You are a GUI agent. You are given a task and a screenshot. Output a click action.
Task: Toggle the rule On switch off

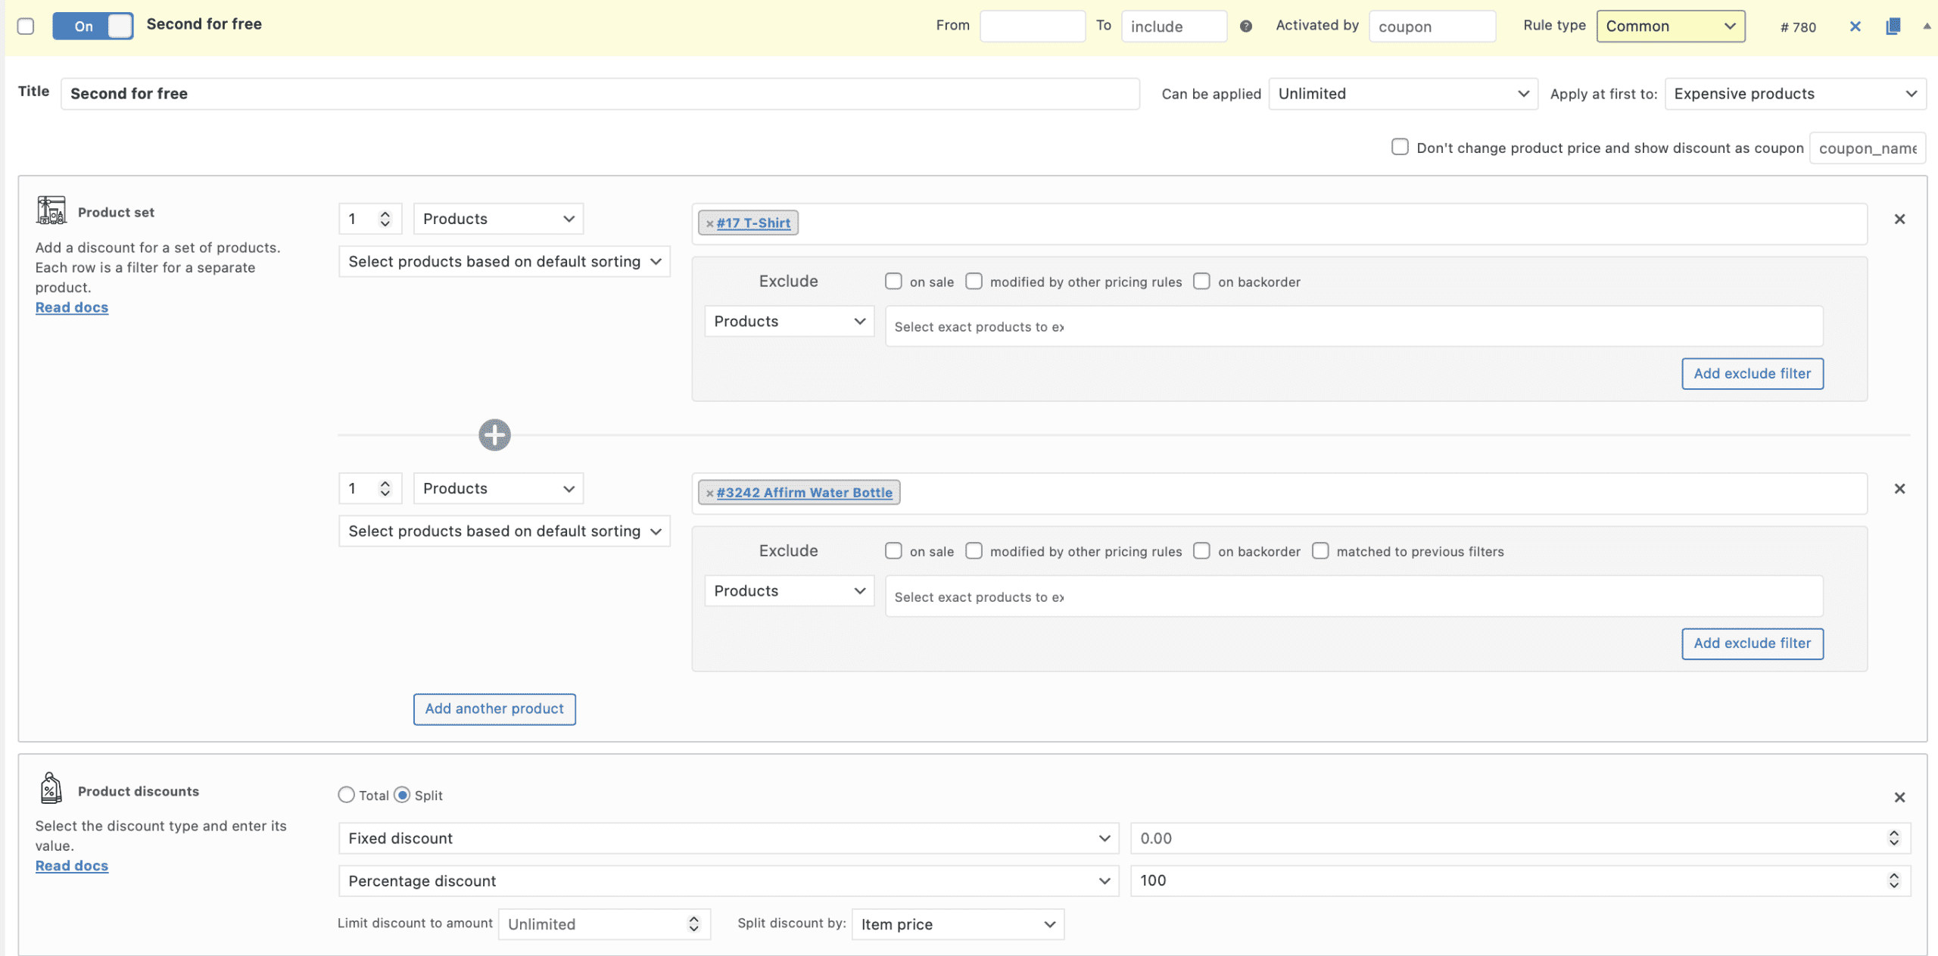93,26
